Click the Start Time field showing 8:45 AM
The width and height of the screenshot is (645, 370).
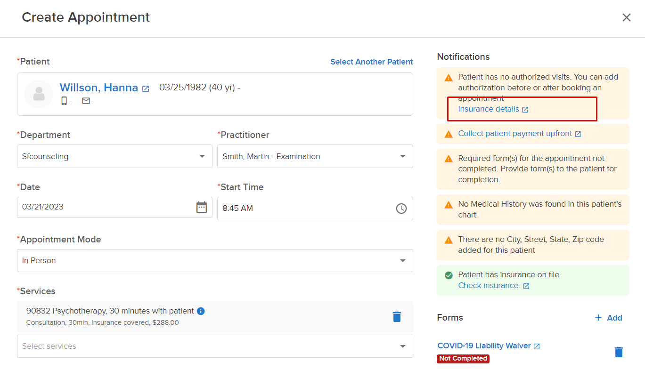click(315, 208)
